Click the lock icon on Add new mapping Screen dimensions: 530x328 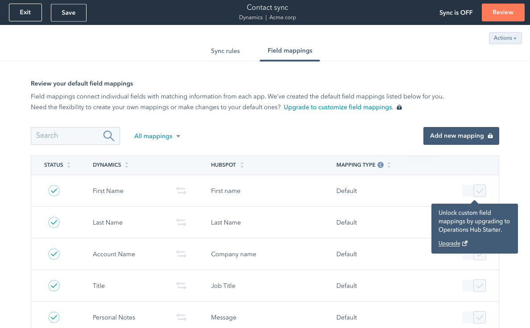tap(490, 135)
